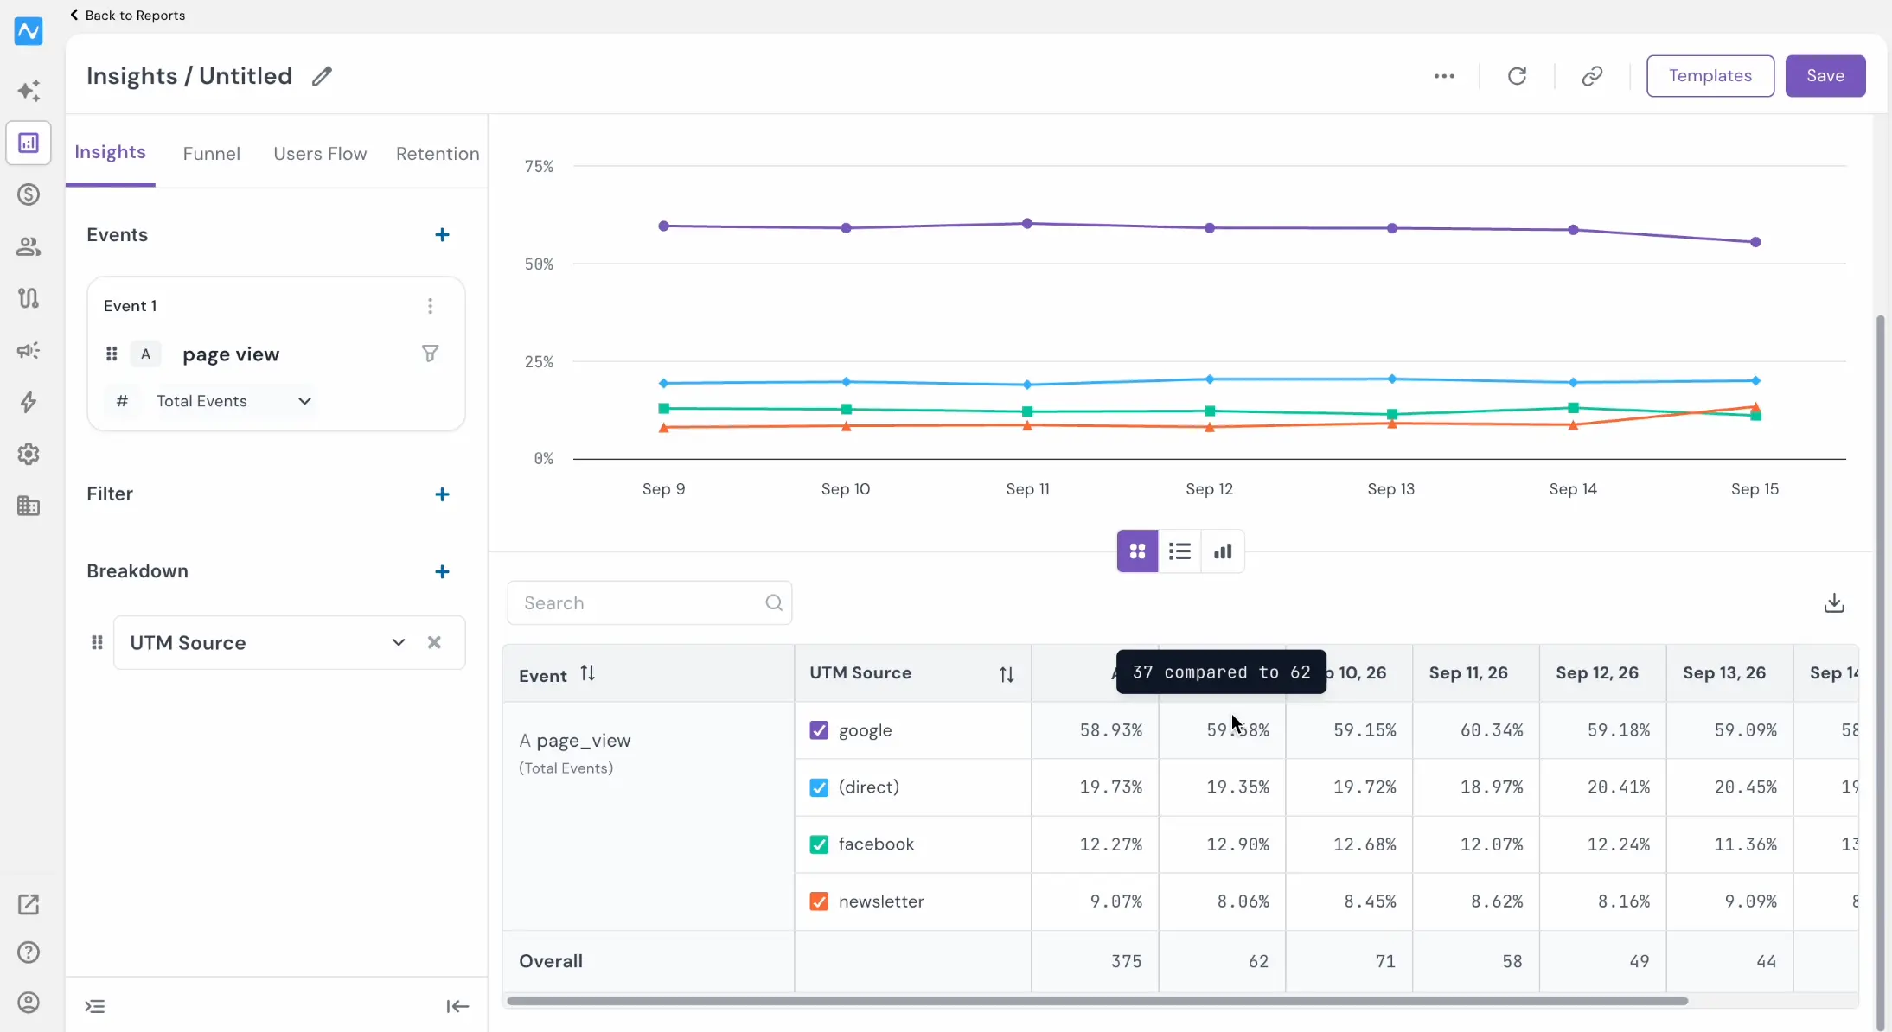Go Back to Reports
The image size is (1892, 1032).
click(x=127, y=16)
